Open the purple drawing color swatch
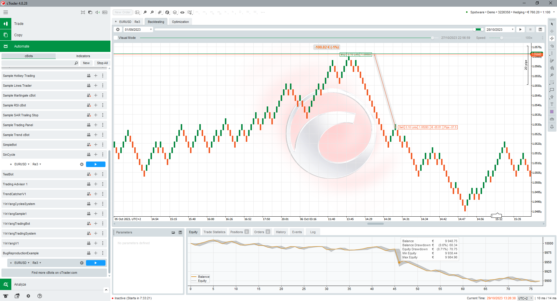Viewport: 557px width, 301px height. 552,112
